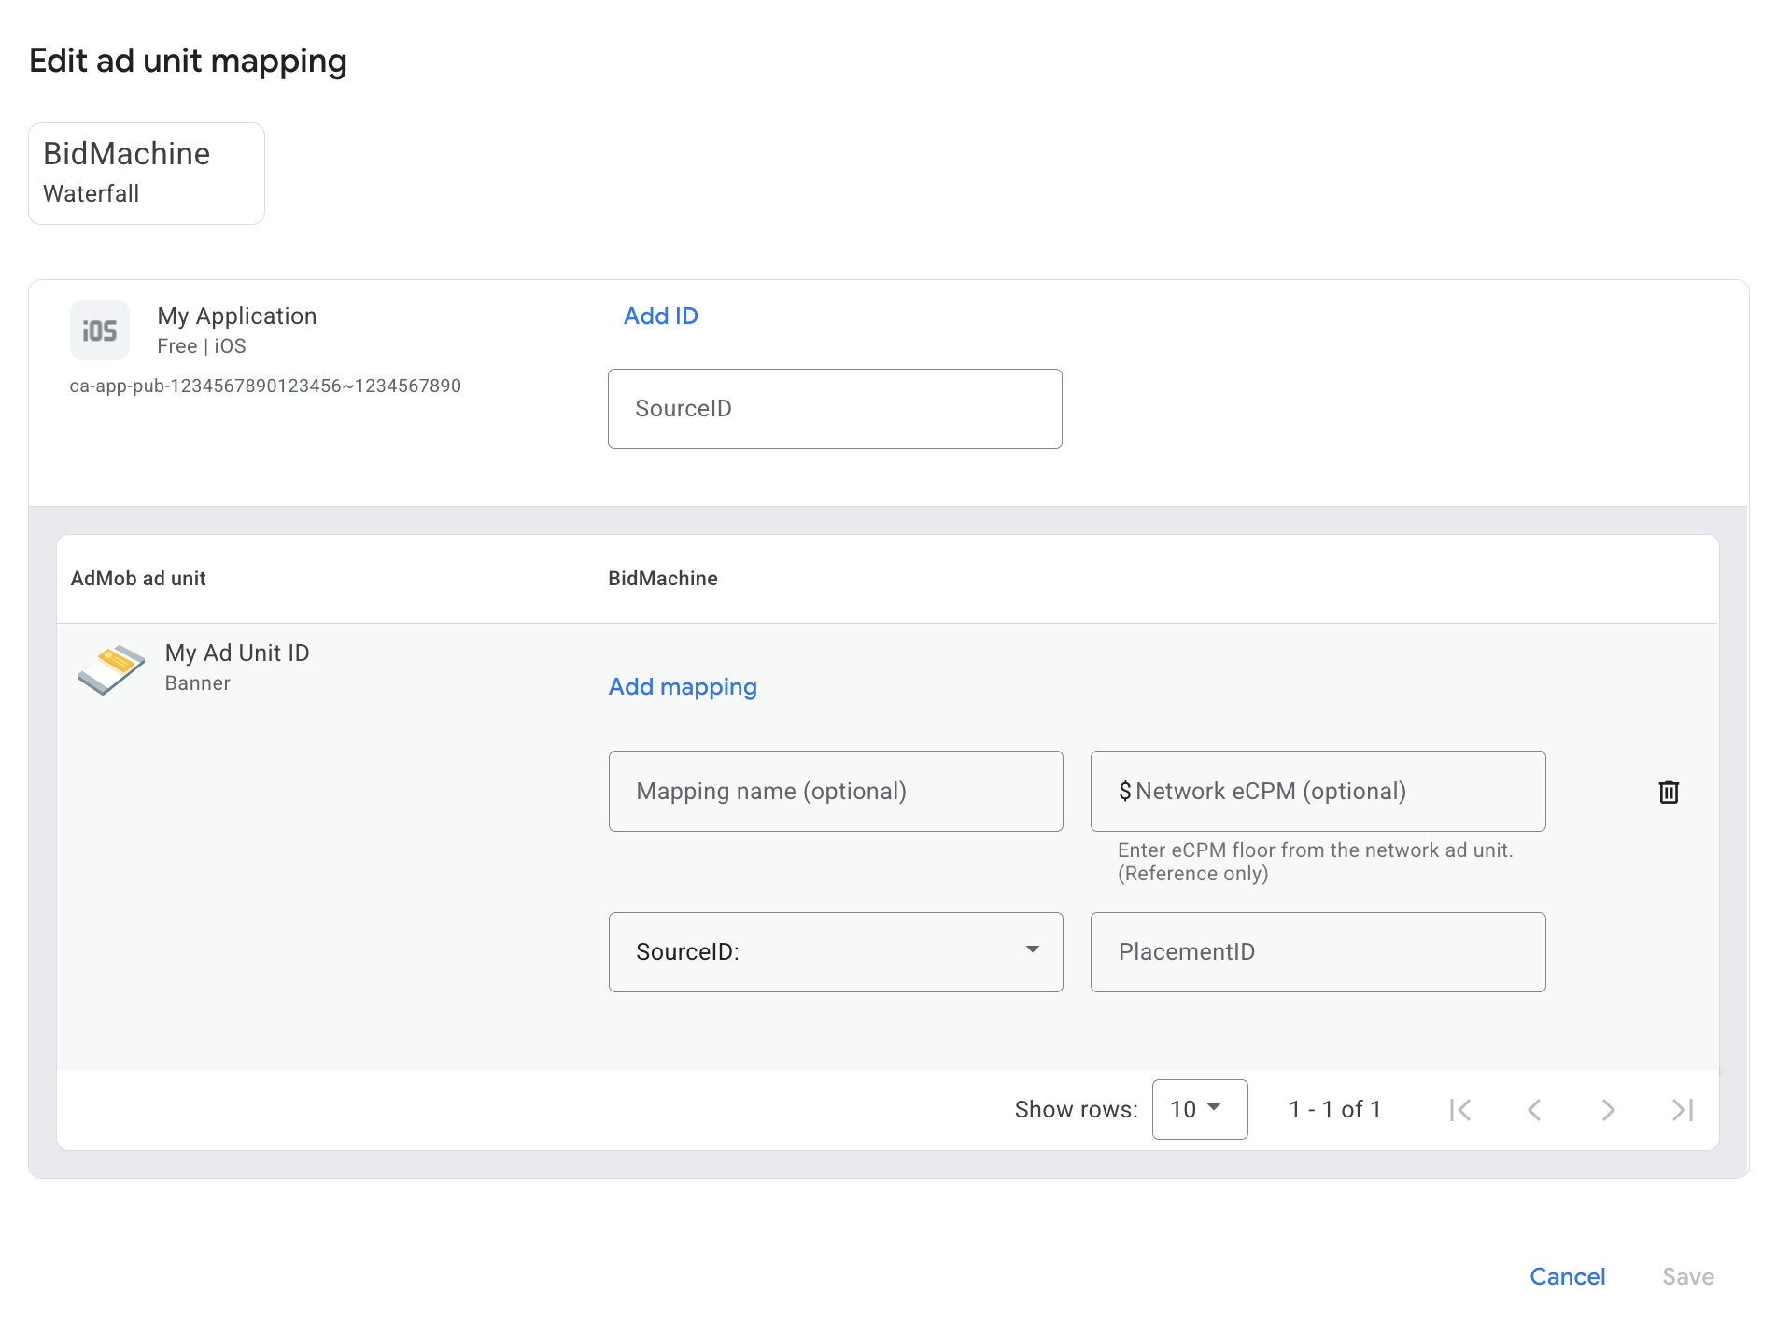The width and height of the screenshot is (1776, 1335).
Task: Go to previous page arrow
Action: (1534, 1109)
